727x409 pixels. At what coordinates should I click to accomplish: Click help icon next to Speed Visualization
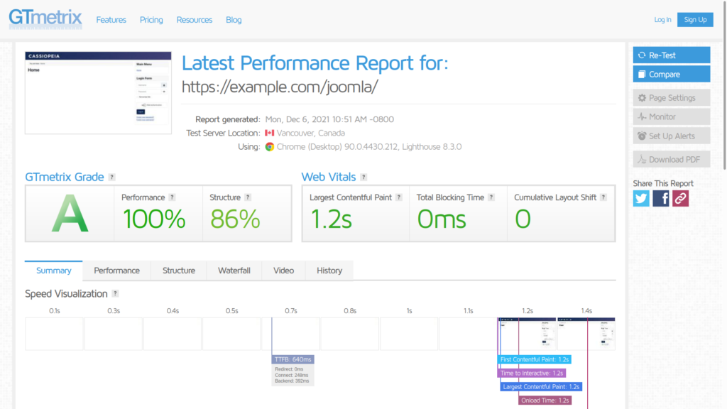click(115, 293)
